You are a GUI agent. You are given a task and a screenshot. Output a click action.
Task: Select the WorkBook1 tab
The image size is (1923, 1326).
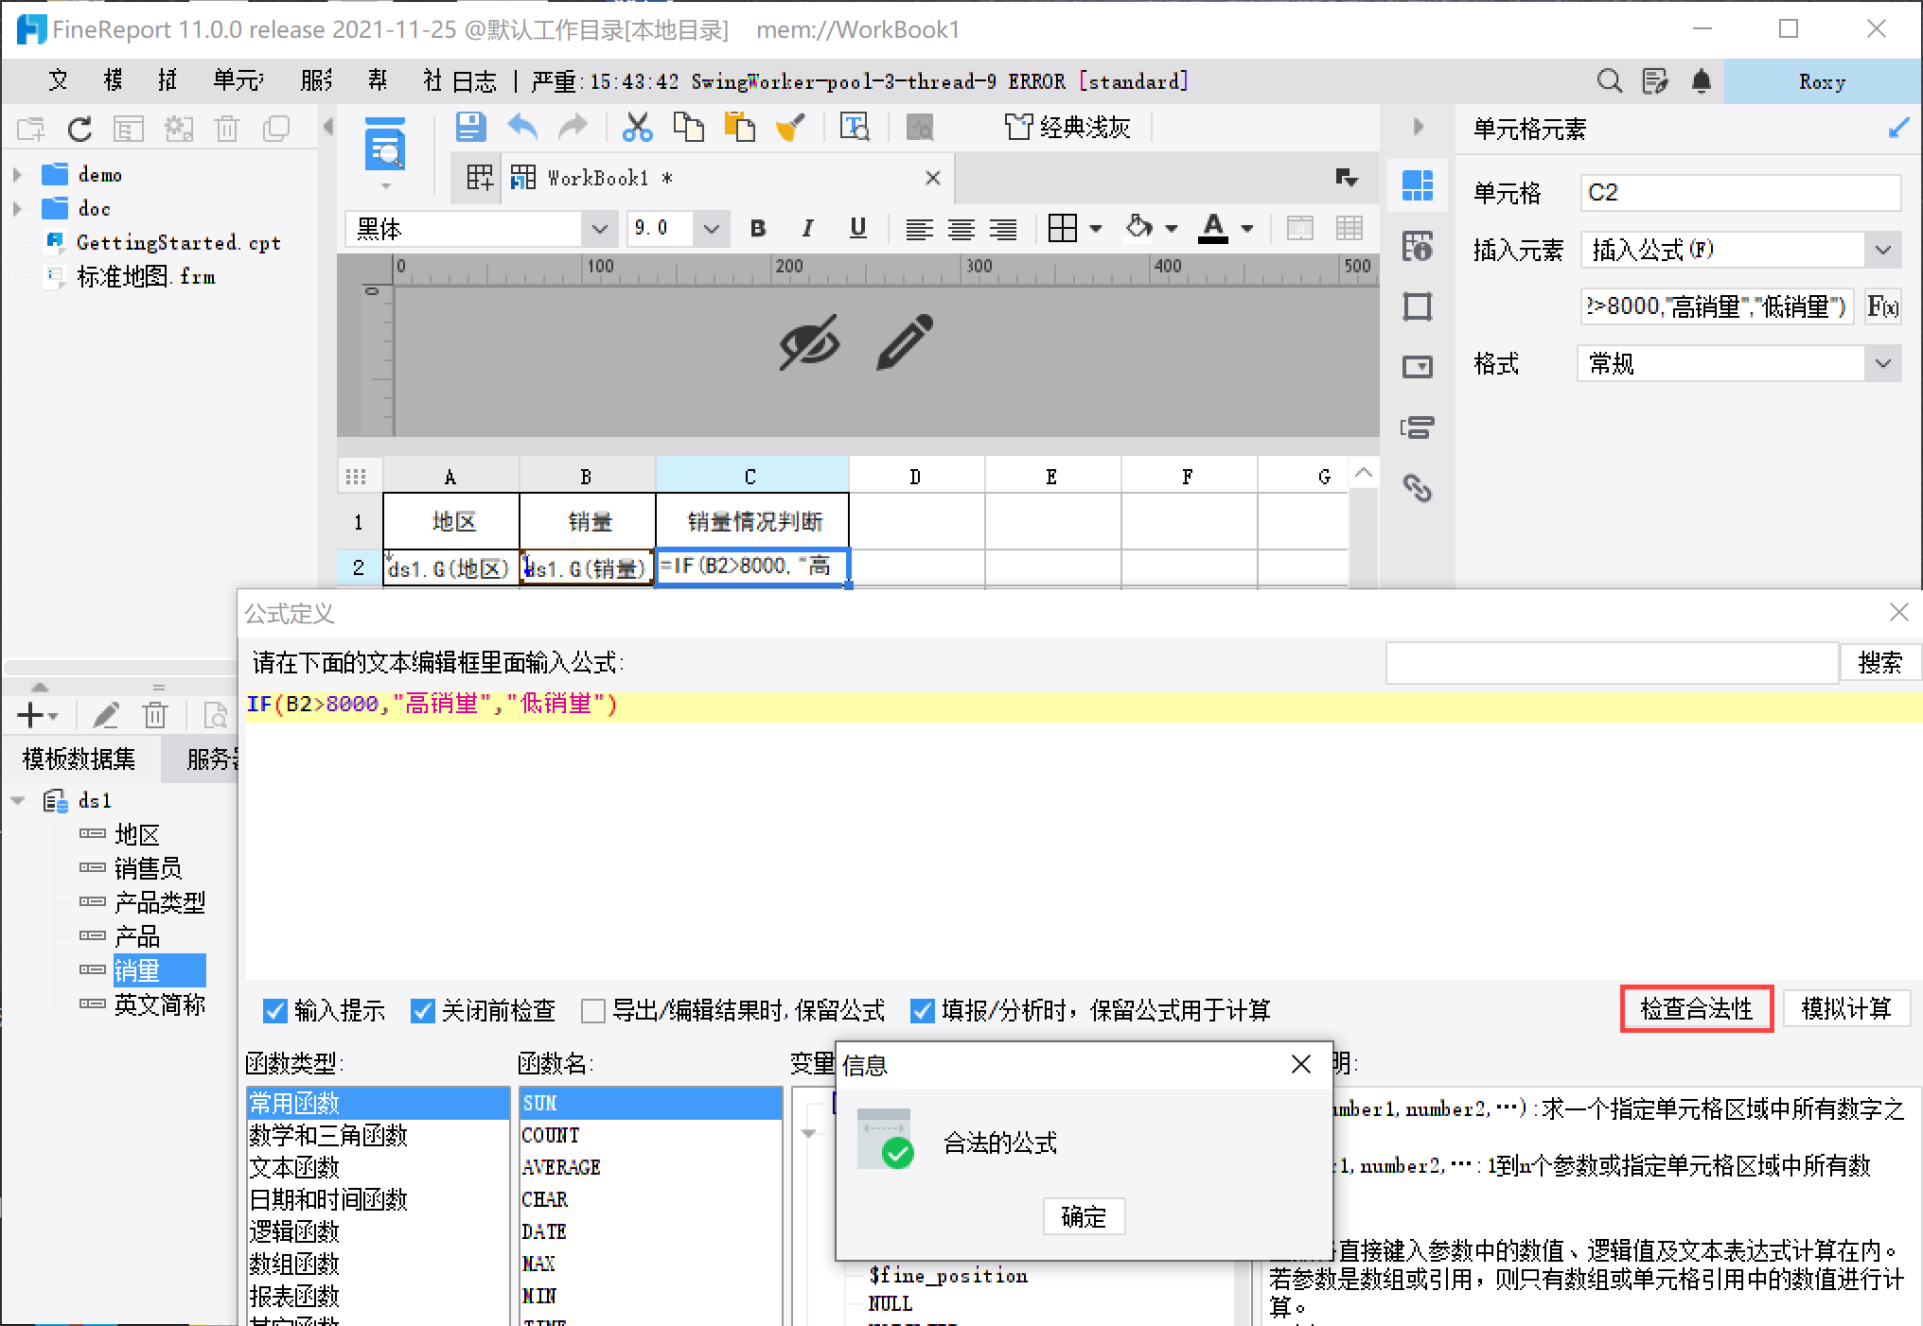pyautogui.click(x=597, y=178)
